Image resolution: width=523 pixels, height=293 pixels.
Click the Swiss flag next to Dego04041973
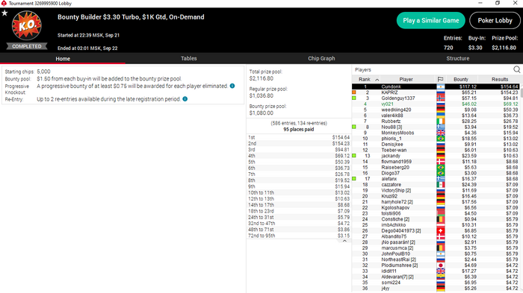(441, 230)
